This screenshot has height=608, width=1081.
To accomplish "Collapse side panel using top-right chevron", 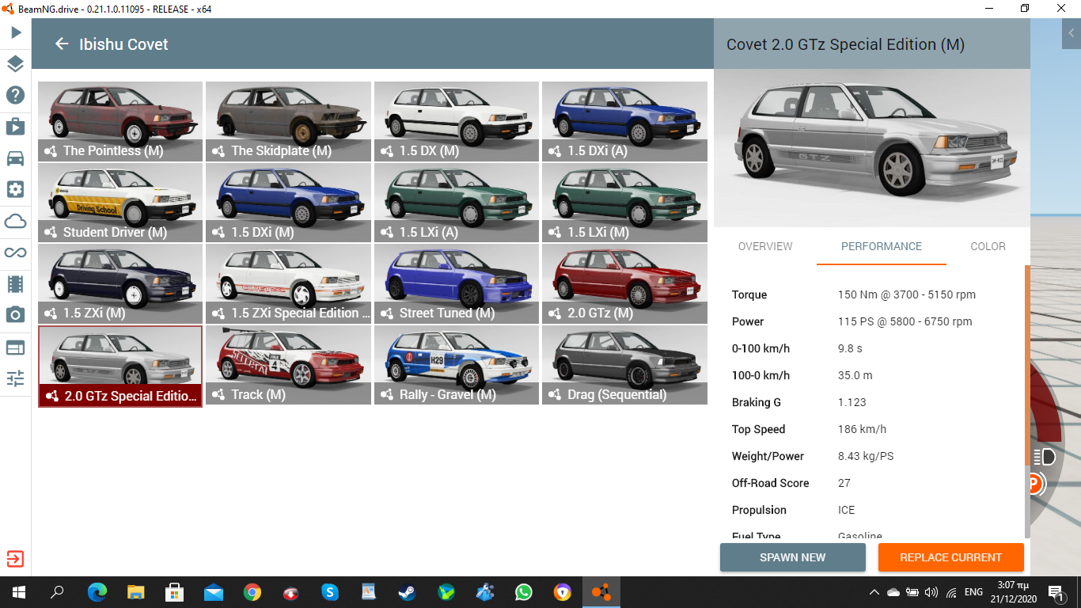I will 1072,33.
